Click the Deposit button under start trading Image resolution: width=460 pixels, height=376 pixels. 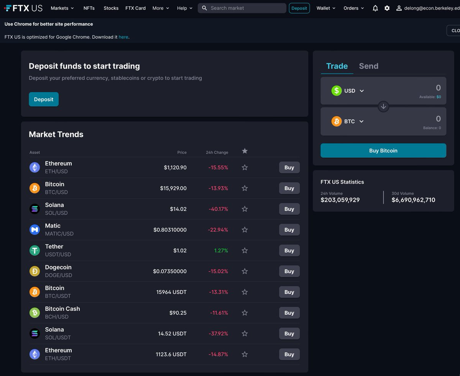pyautogui.click(x=44, y=99)
